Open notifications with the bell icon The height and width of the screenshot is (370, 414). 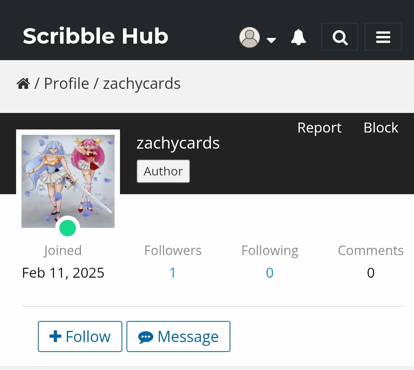tap(299, 37)
